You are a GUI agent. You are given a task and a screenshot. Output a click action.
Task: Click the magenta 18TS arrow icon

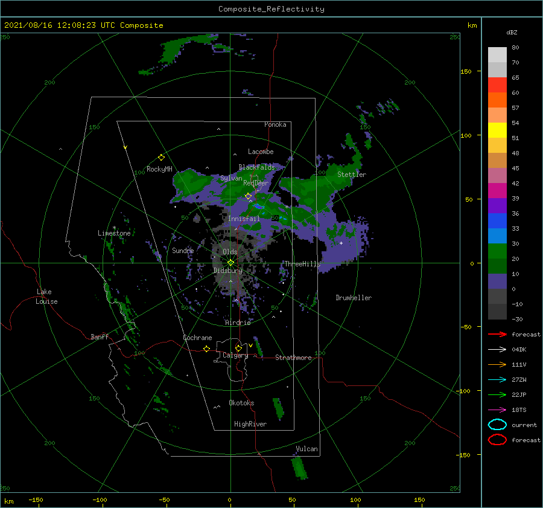[497, 410]
